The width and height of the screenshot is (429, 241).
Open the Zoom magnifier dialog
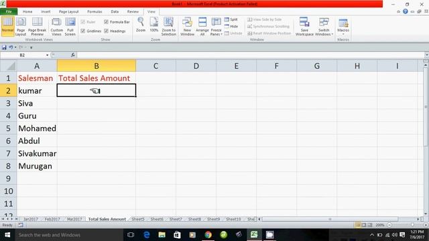[141, 25]
